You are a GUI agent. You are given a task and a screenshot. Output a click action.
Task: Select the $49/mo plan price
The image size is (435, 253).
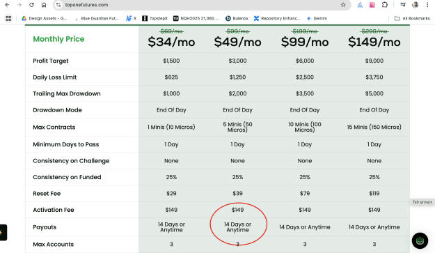point(237,42)
